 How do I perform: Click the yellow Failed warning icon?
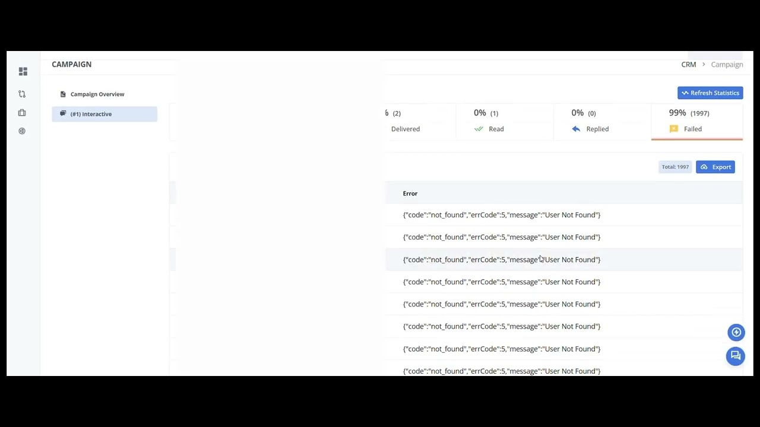pos(673,129)
